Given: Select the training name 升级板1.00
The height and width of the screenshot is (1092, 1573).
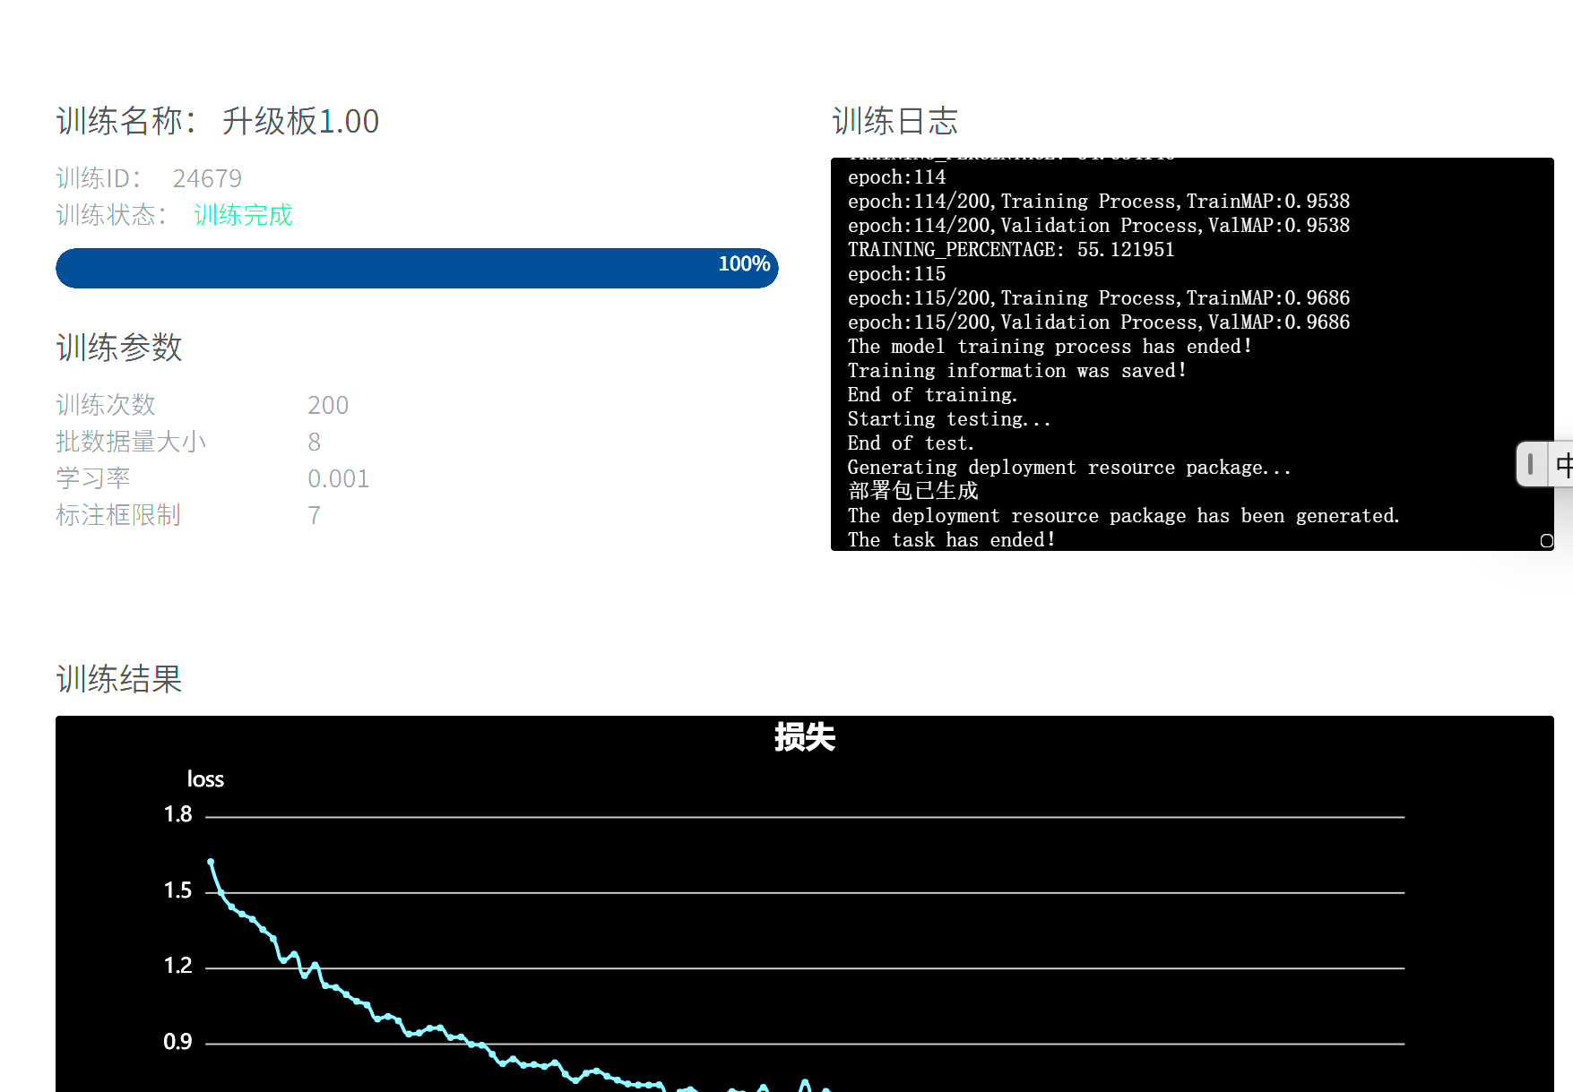Looking at the screenshot, I should point(300,121).
